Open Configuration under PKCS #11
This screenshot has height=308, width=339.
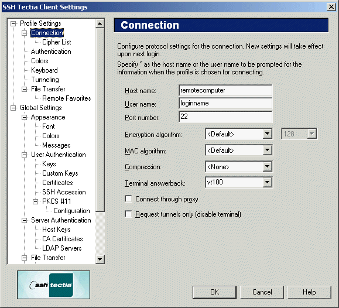click(x=71, y=211)
